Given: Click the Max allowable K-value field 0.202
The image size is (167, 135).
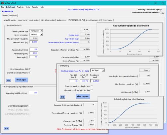Looking at the screenshot, I should (34, 38).
